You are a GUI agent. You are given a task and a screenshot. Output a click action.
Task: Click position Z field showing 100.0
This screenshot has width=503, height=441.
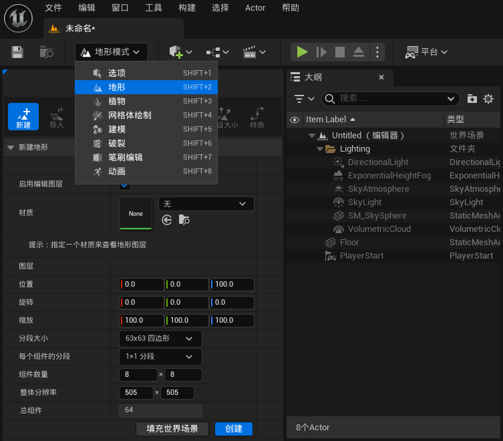232,285
